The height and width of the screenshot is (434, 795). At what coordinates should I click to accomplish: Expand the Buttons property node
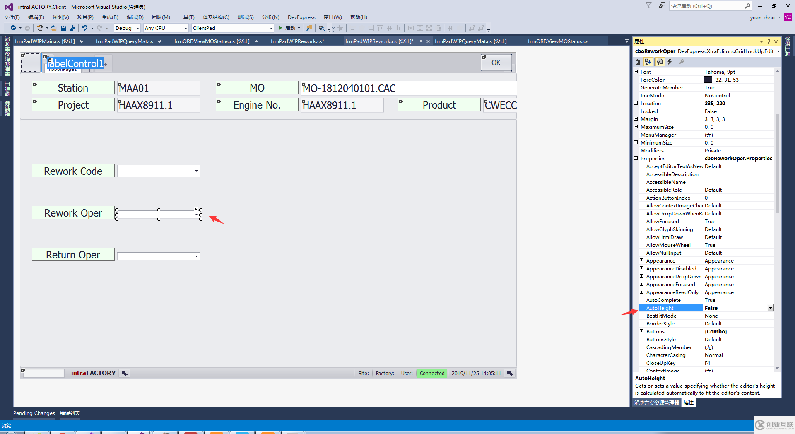642,331
